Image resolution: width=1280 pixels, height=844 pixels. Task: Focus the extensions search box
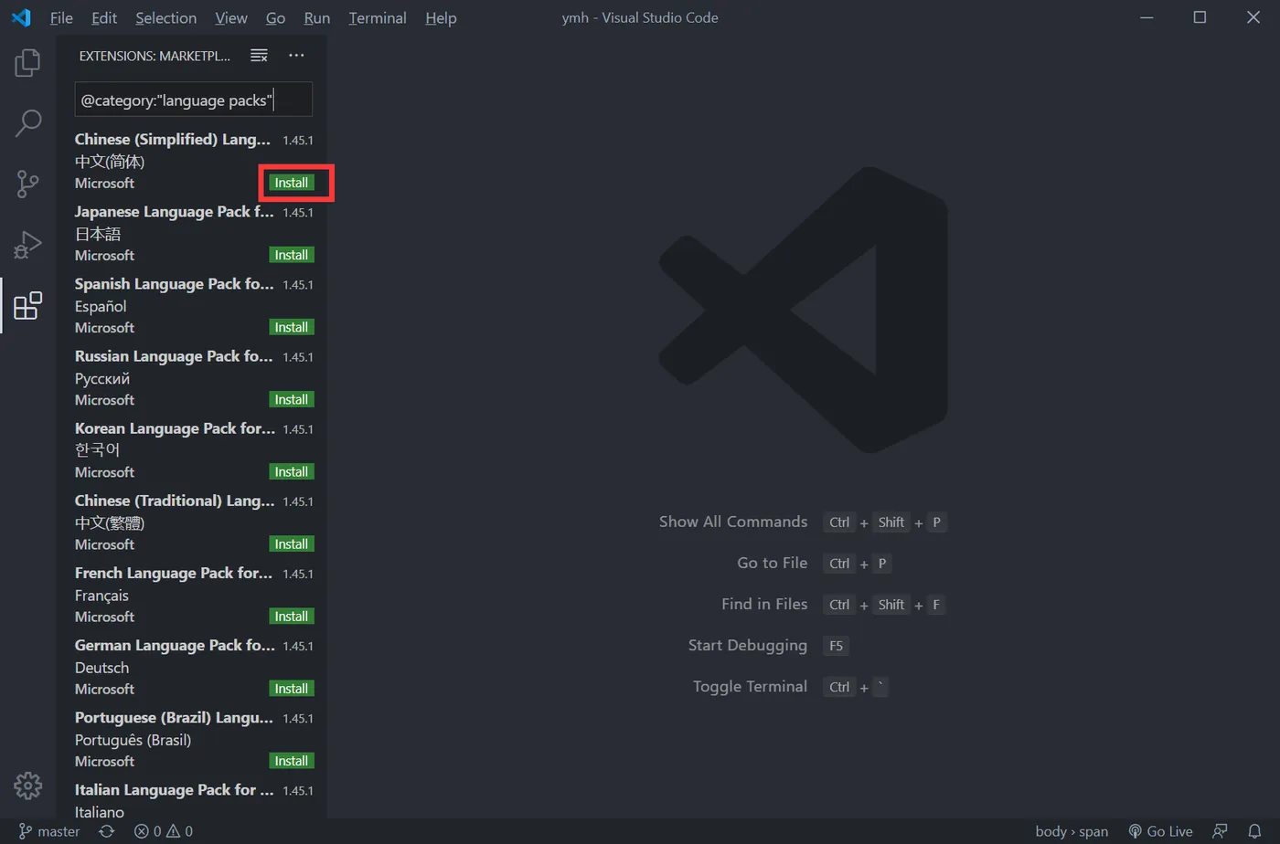(193, 100)
